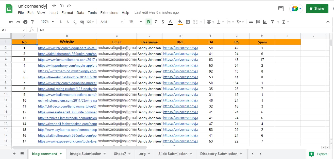Open the File menu
The height and width of the screenshot is (159, 334).
(21, 13)
